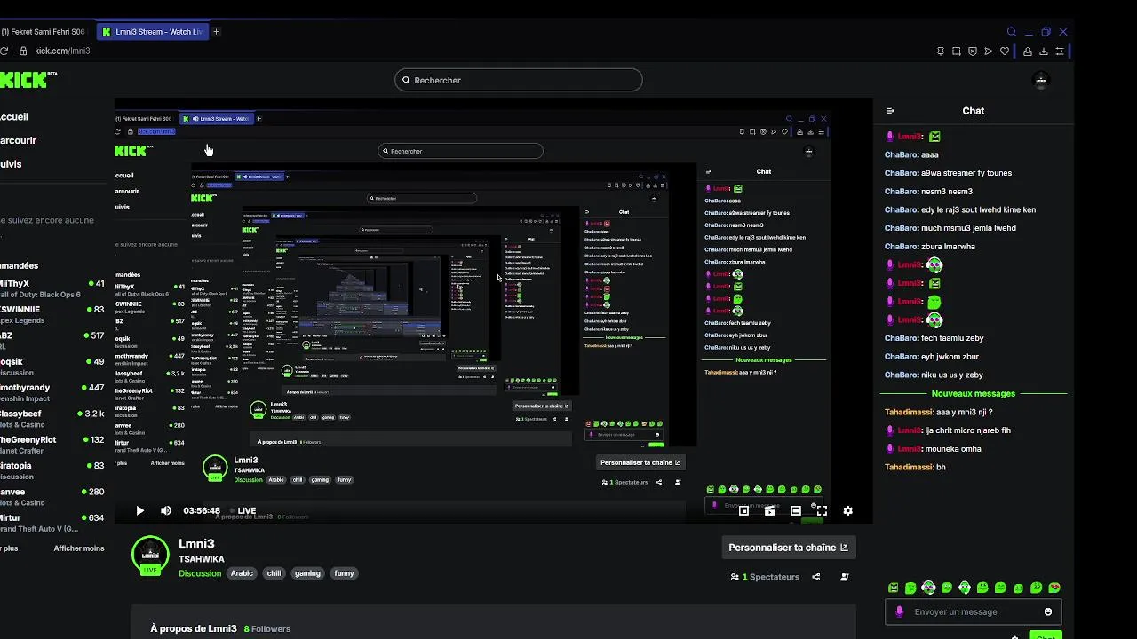Viewport: 1137px width, 639px height.
Task: Open the browser account icon
Action: [1028, 51]
